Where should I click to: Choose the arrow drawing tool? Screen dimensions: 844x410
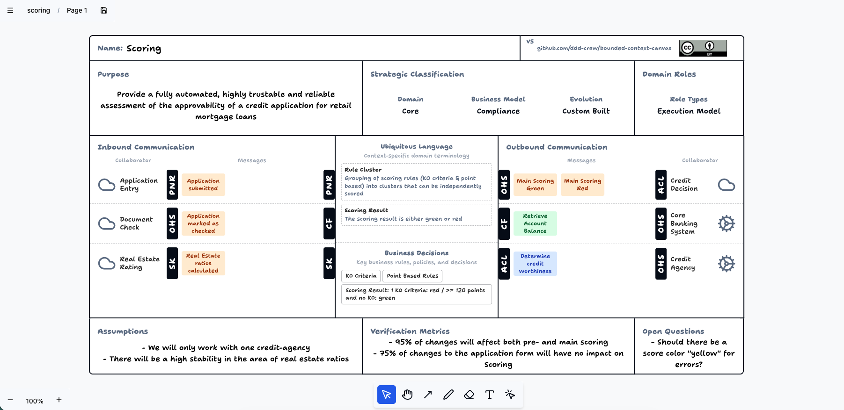[x=428, y=395]
